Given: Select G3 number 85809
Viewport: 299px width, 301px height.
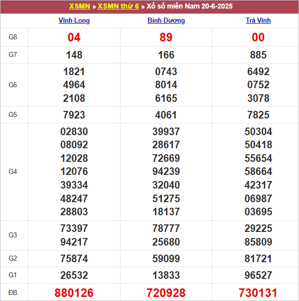Looking at the screenshot, I should click(258, 242).
